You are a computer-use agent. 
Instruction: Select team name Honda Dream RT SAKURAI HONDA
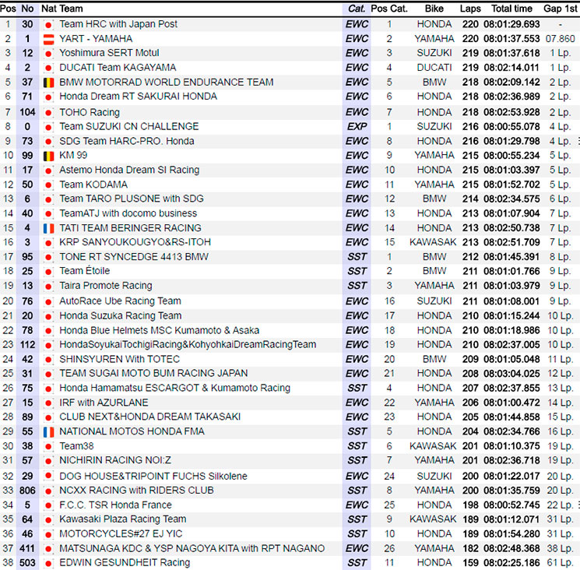pyautogui.click(x=139, y=97)
